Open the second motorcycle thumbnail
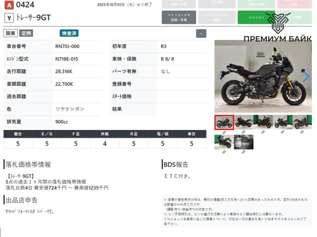Screen dimensions: 317x237 pos(243,122)
